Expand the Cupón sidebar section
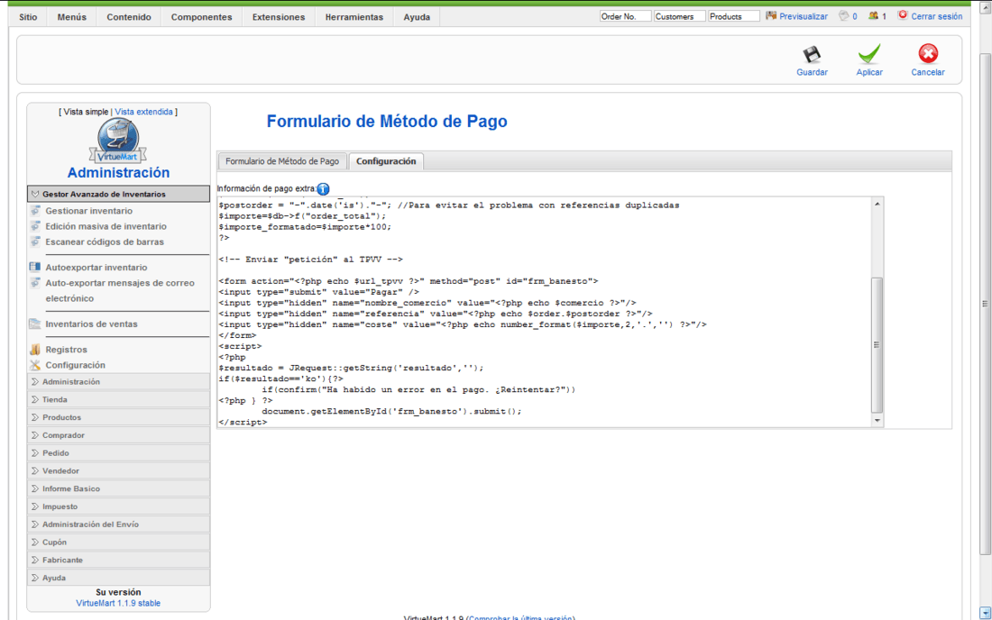Viewport: 992px width, 620px height. [118, 542]
